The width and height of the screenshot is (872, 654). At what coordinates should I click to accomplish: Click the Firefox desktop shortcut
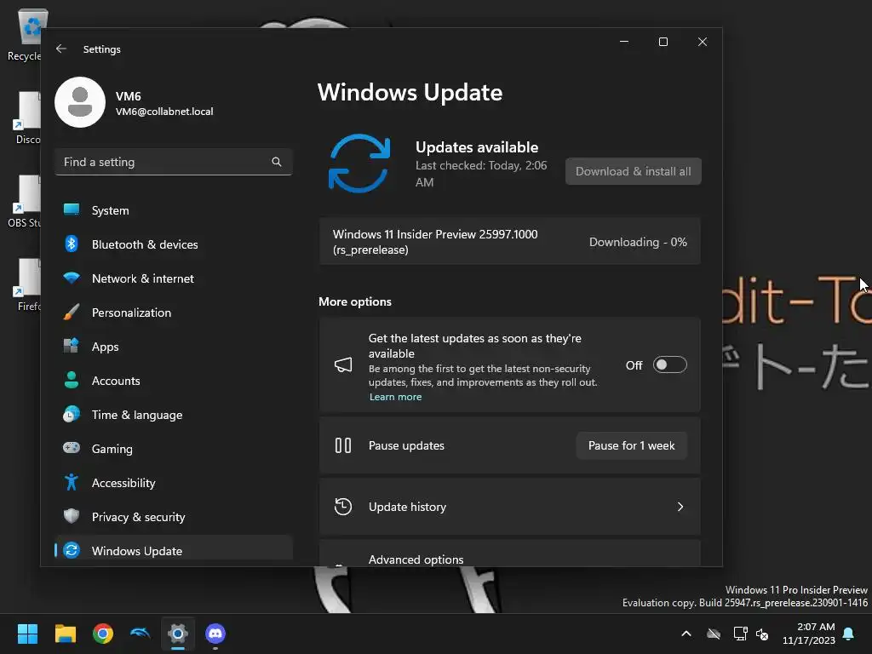click(26, 284)
